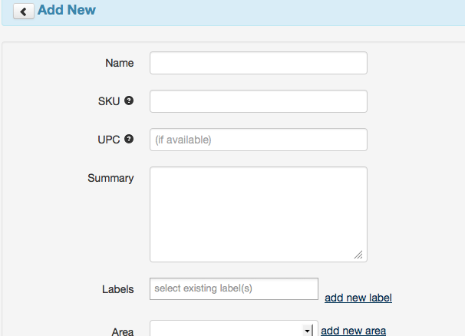Click the Area label text
Viewport: 465px width, 336px height.
coord(123,331)
